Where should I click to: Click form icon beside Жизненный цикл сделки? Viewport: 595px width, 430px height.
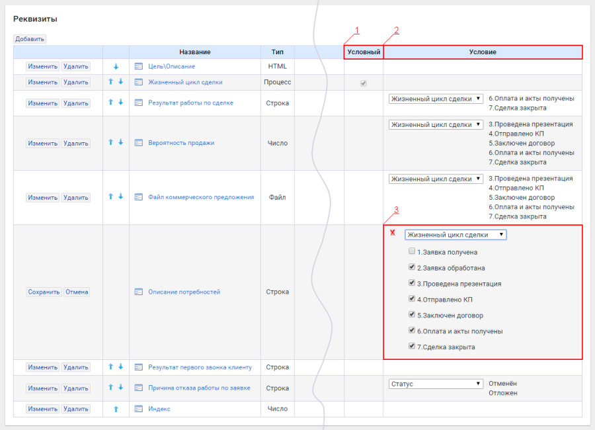(139, 82)
